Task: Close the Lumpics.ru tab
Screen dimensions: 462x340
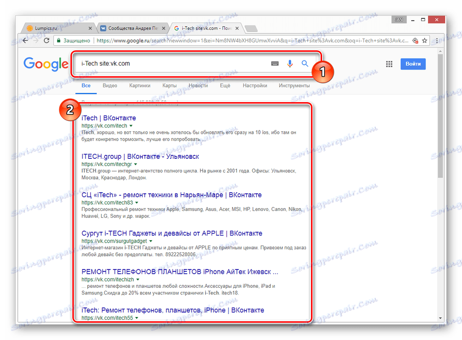Action: coord(90,28)
